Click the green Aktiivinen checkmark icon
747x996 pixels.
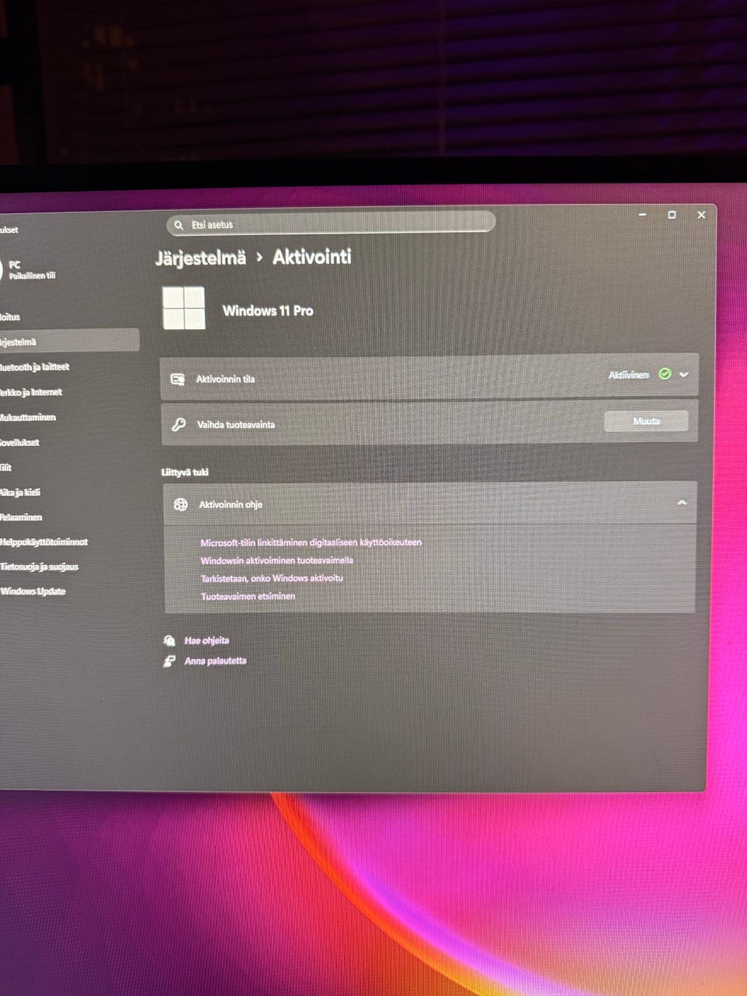[x=665, y=374]
